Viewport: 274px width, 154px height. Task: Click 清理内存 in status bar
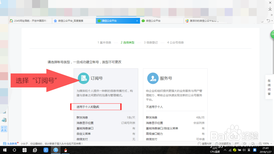click(205, 144)
